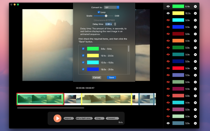Remove the yellow 10.2s split area

click(x=195, y=13)
